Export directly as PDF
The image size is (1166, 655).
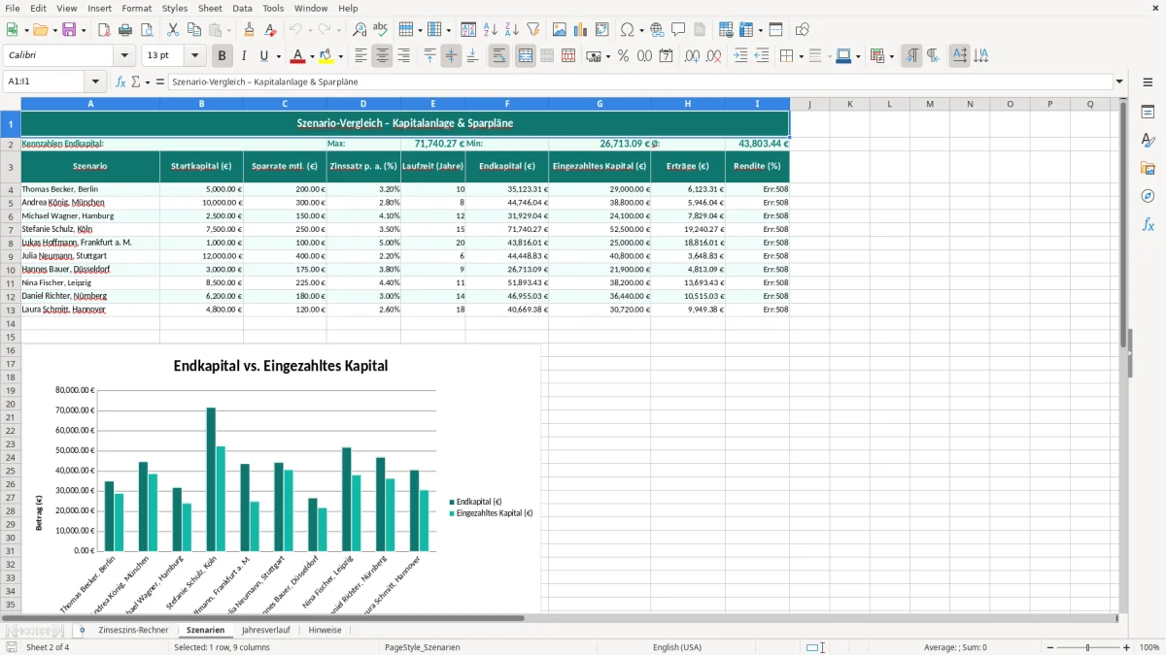(104, 30)
